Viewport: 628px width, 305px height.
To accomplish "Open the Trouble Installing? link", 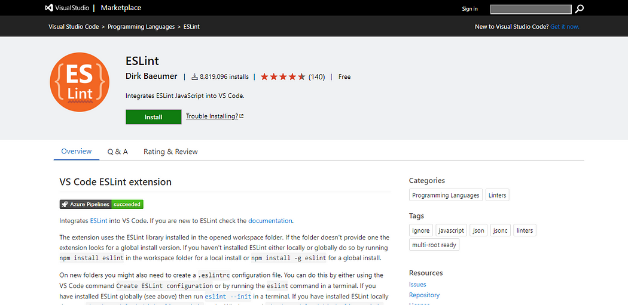I will pos(212,116).
